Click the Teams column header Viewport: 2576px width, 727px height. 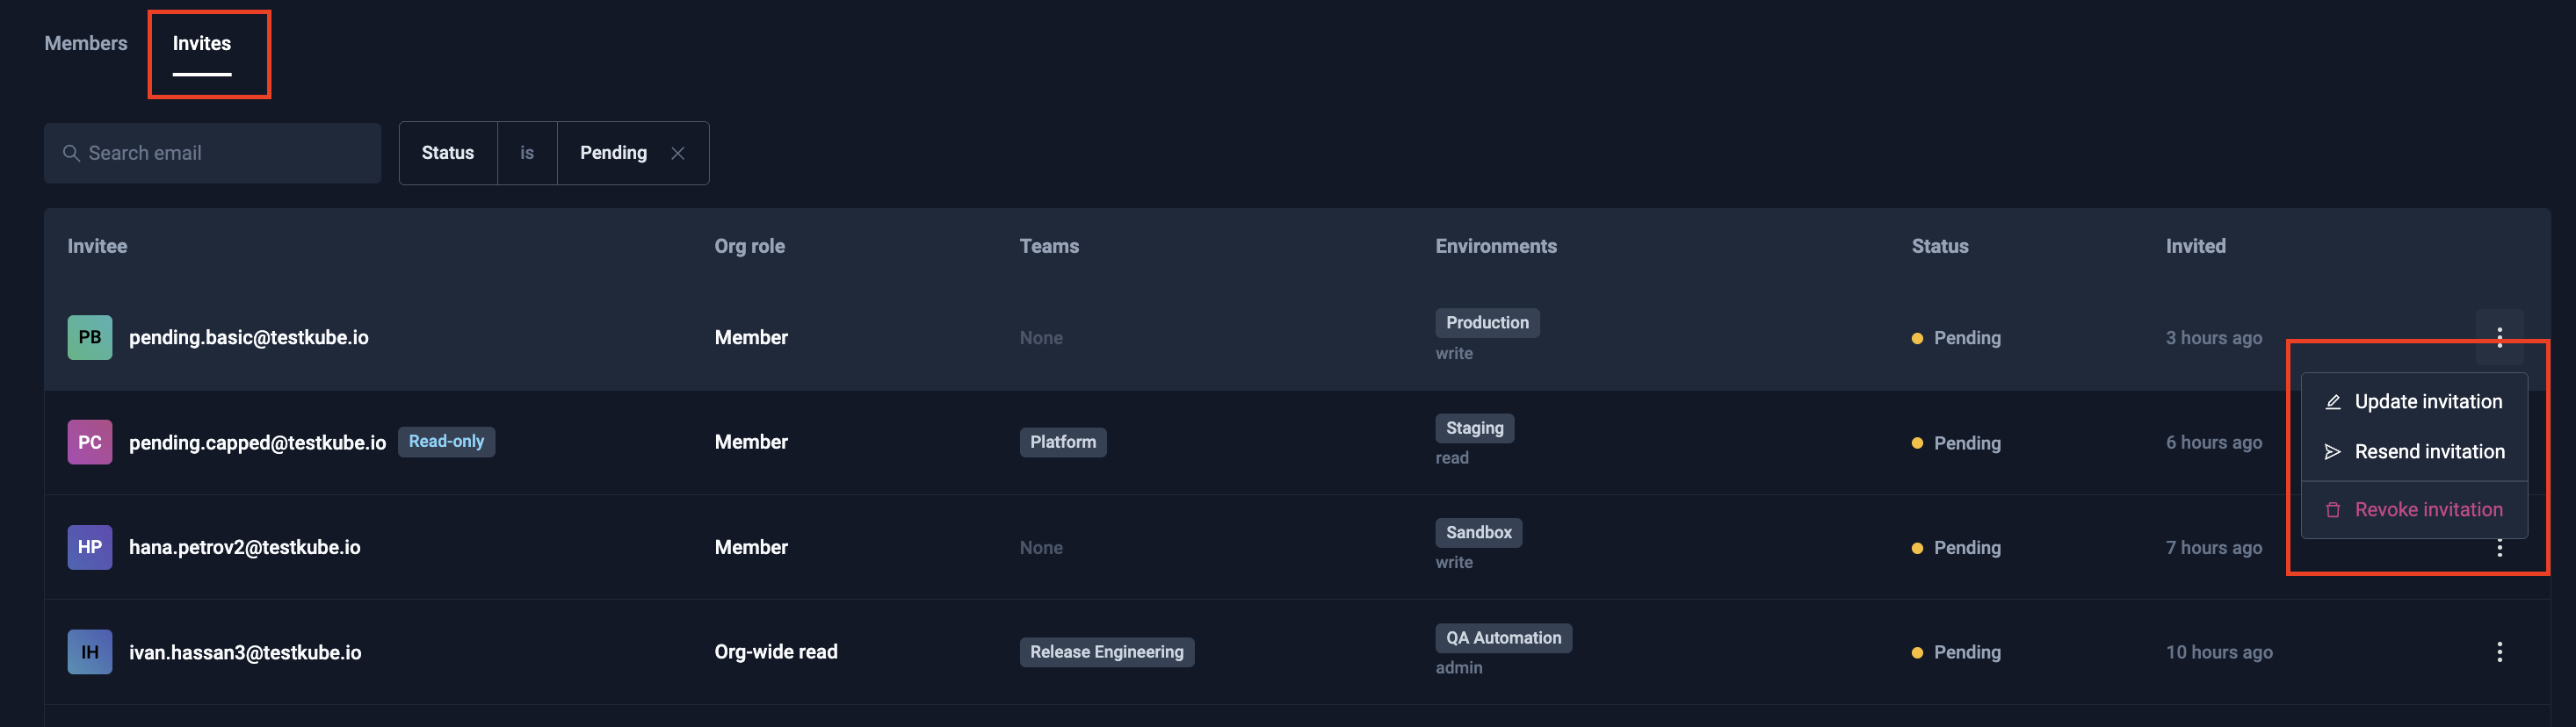click(1049, 246)
